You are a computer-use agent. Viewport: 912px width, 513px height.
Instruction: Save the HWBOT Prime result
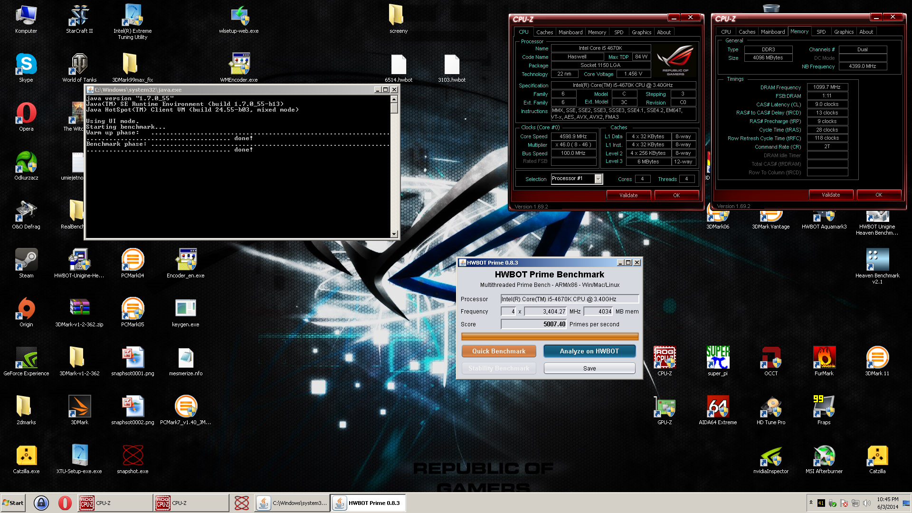point(589,368)
